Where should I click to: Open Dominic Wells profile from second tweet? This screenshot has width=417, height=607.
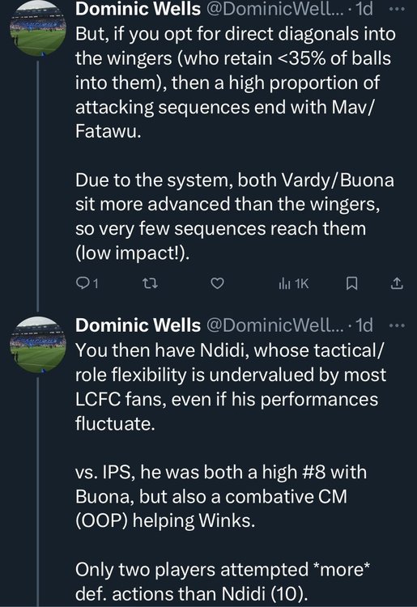pyautogui.click(x=138, y=325)
